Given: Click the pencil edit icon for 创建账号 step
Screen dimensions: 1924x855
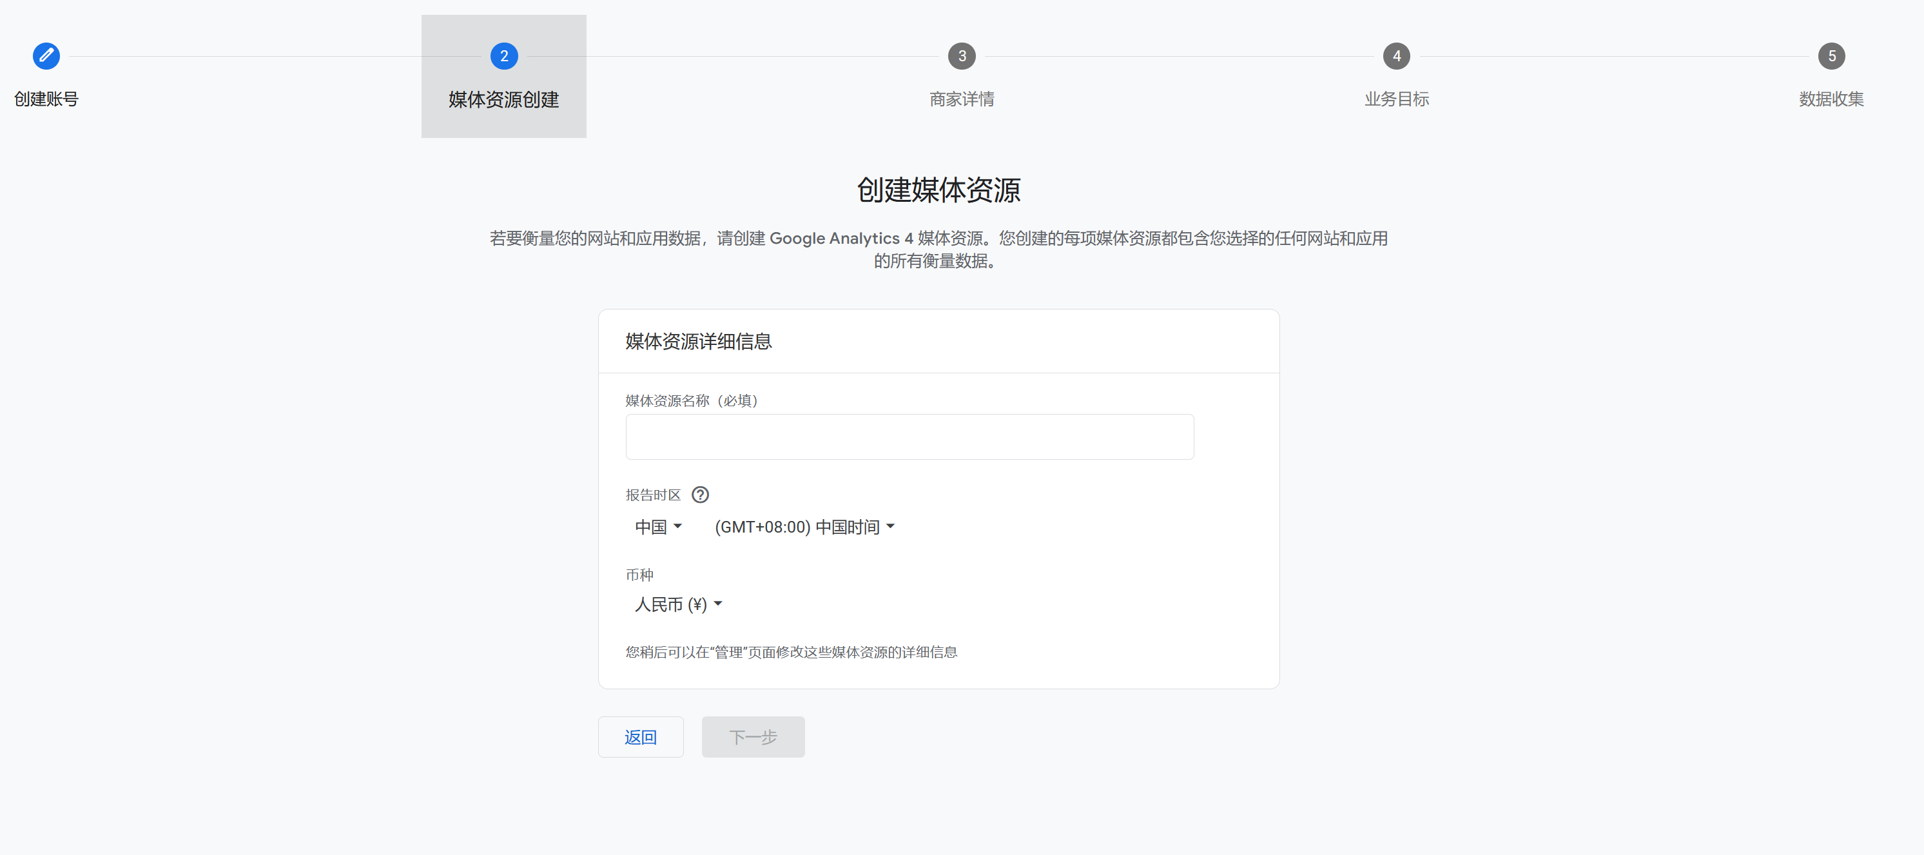Looking at the screenshot, I should tap(46, 56).
